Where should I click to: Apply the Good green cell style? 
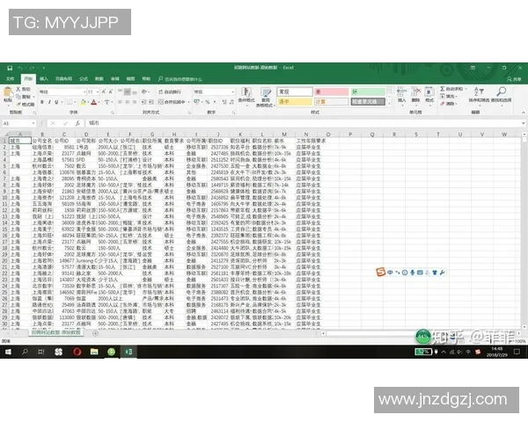368,91
